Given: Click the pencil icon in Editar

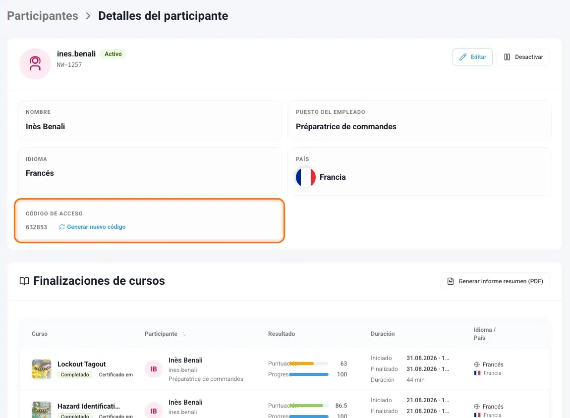Looking at the screenshot, I should coord(463,57).
